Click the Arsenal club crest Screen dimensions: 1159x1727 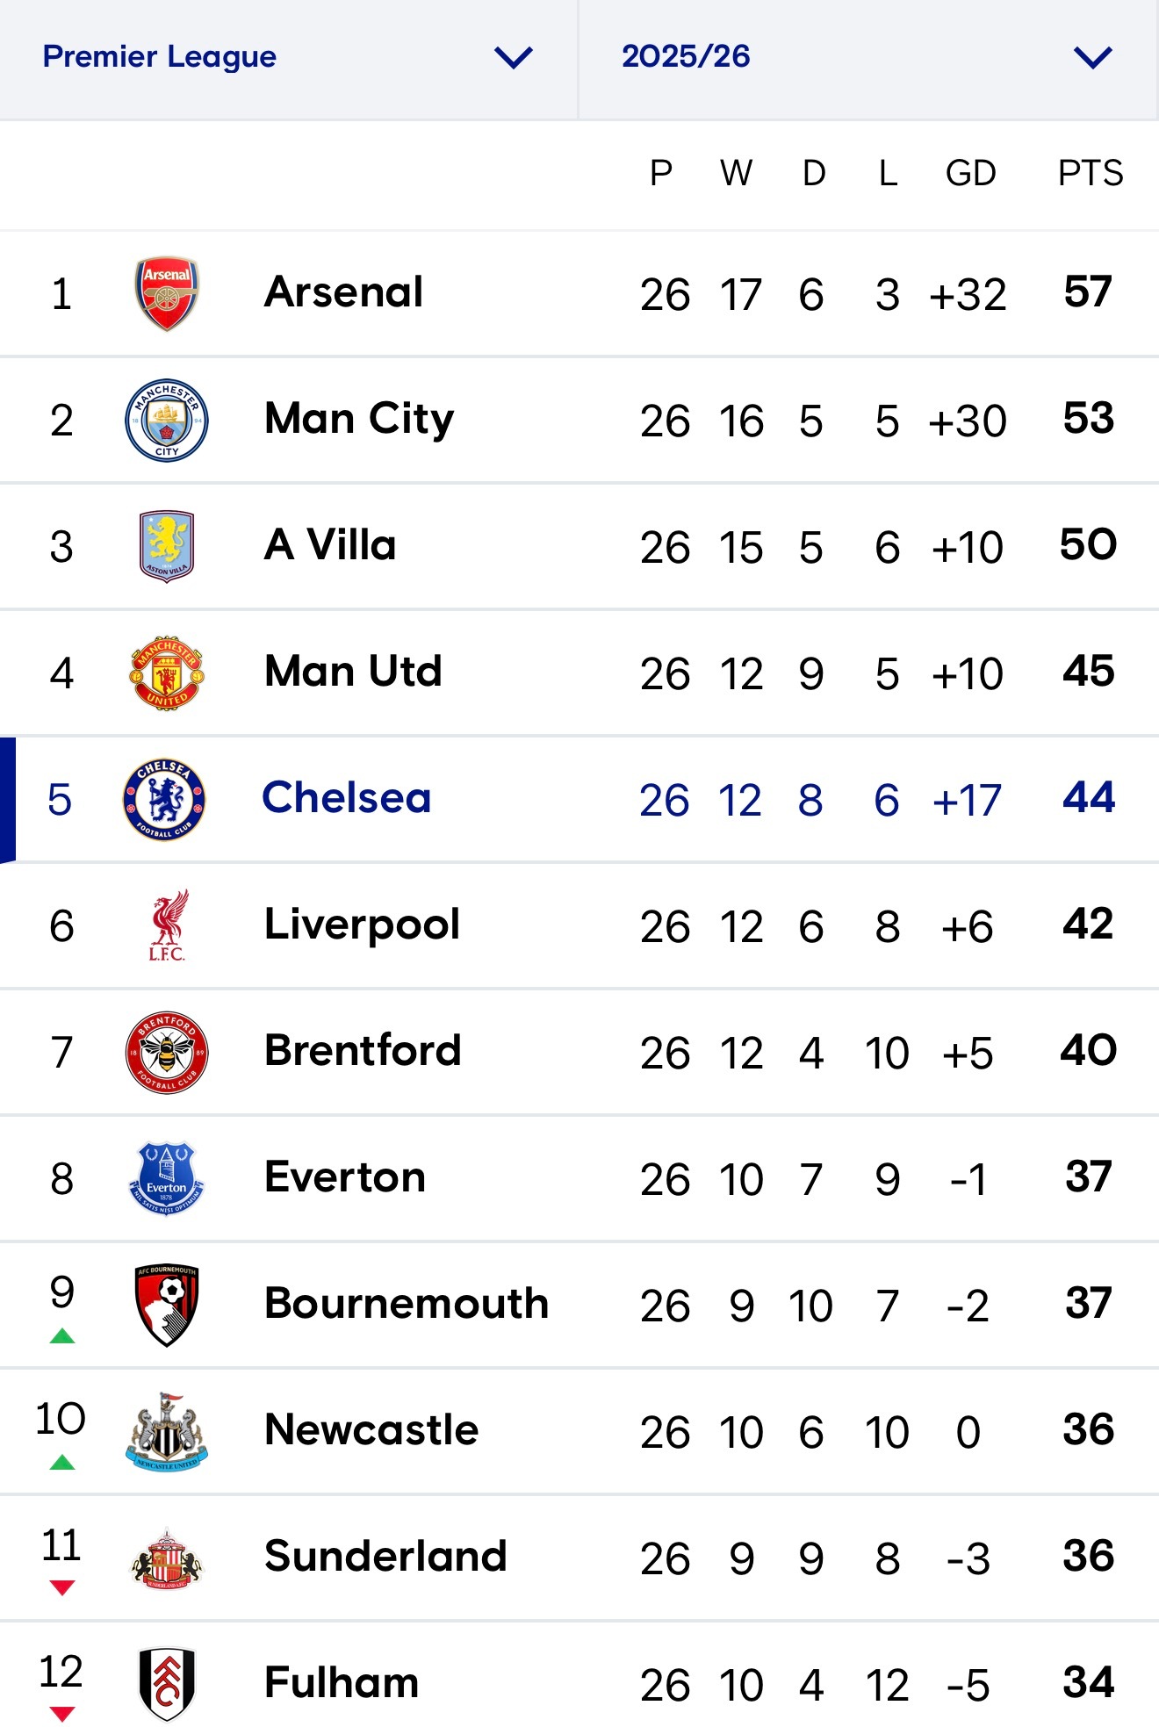pyautogui.click(x=167, y=293)
